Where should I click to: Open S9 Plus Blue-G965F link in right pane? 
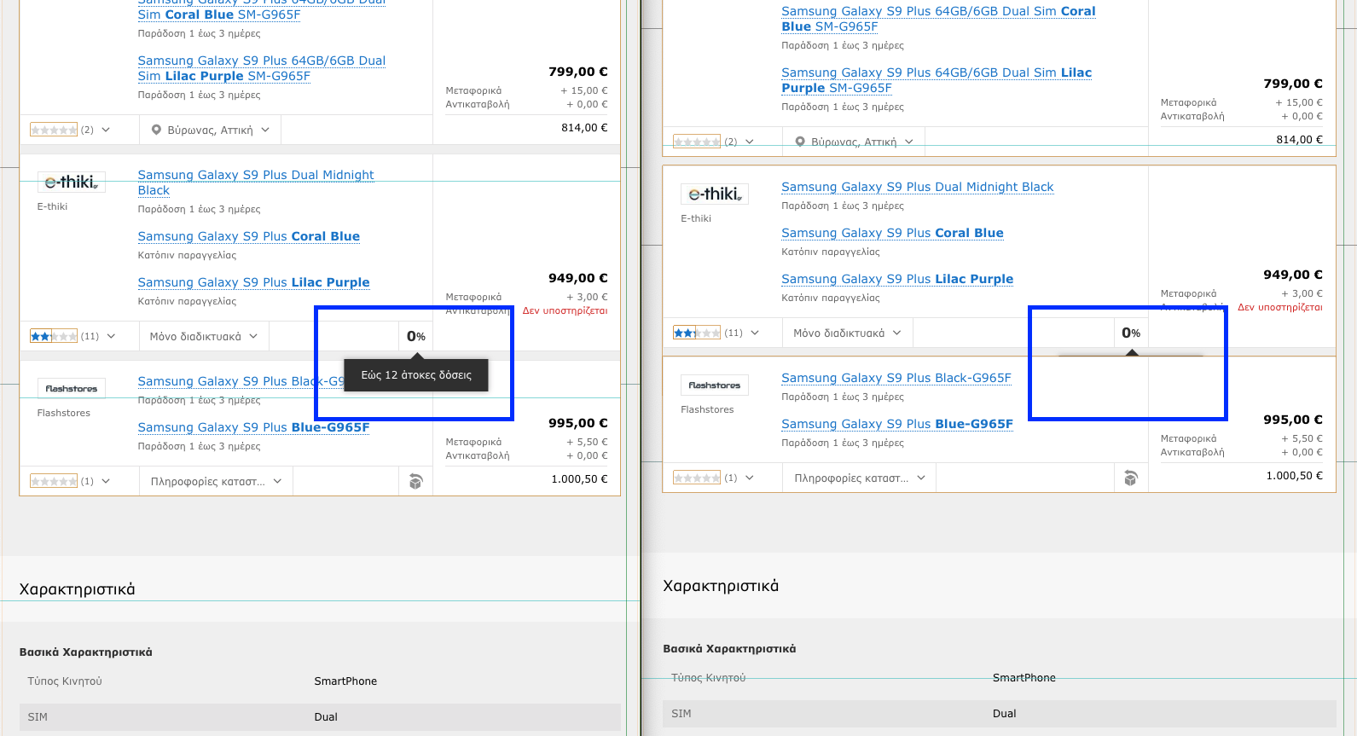click(x=897, y=424)
